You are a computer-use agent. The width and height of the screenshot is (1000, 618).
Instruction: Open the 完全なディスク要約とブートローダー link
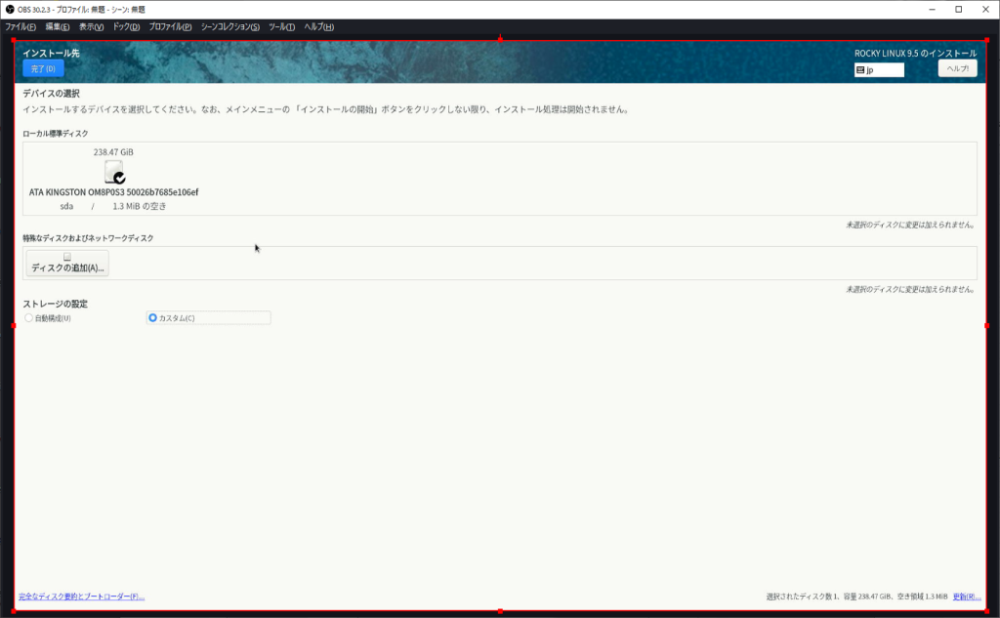81,597
